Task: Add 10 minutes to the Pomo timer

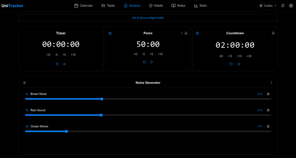Action: [160, 54]
